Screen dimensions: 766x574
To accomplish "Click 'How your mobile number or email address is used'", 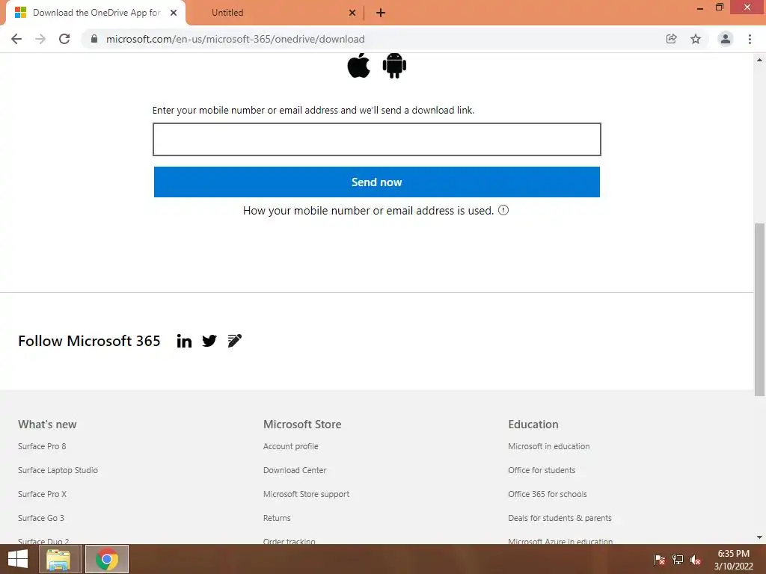I will coord(368,211).
